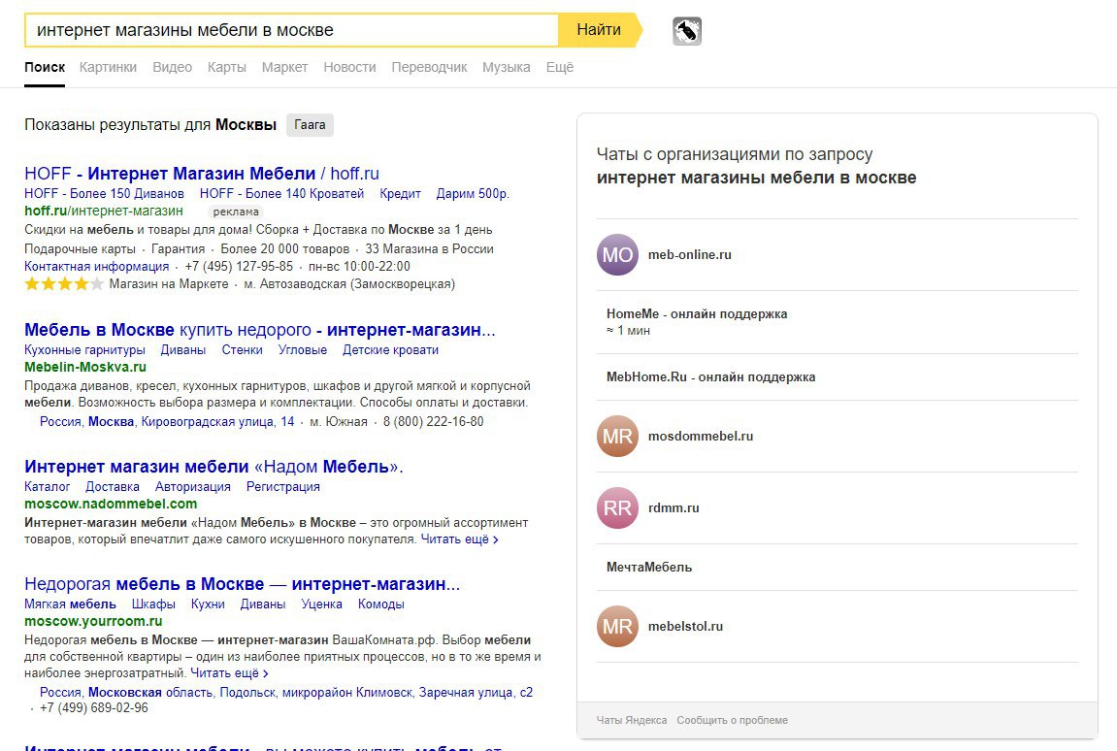
Task: Switch to the Переводчик tab
Action: coord(430,67)
